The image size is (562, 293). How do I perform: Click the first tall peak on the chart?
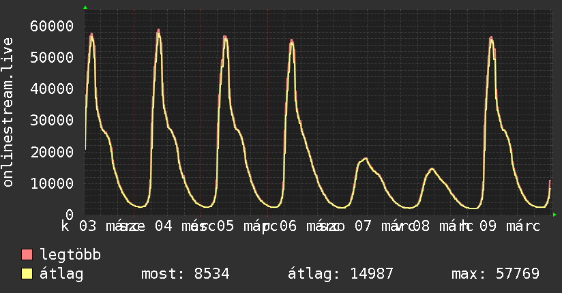tap(92, 35)
